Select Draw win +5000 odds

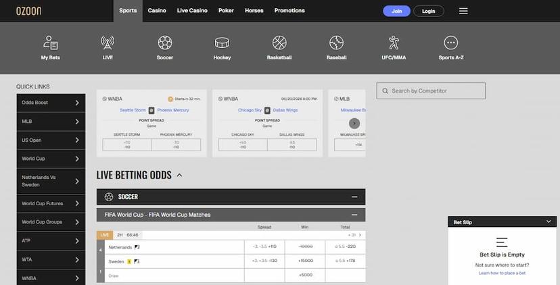pyautogui.click(x=305, y=276)
